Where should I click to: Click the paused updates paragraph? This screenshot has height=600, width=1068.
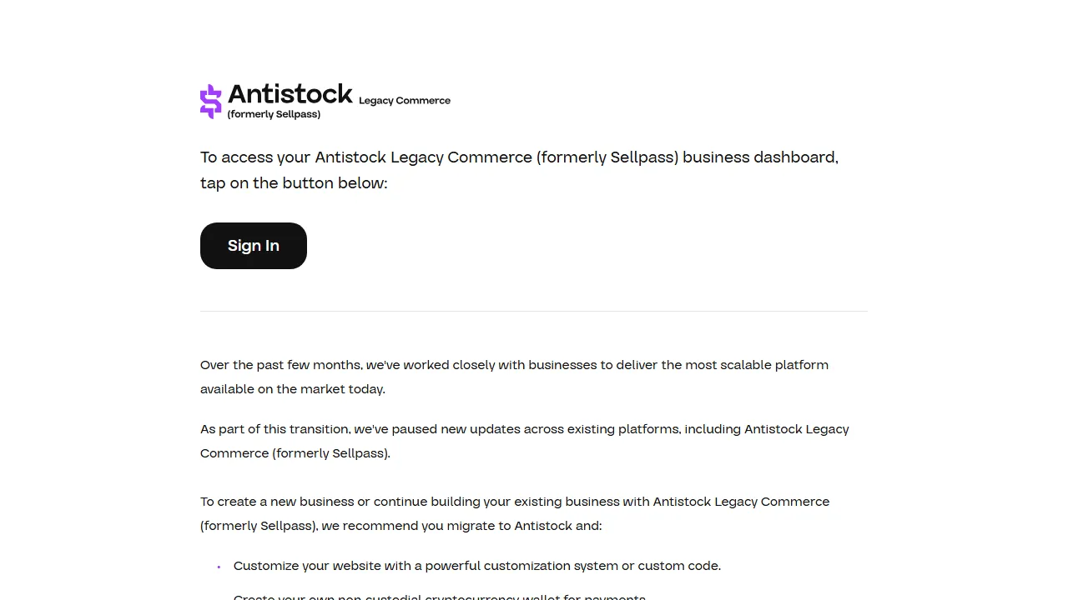pyautogui.click(x=524, y=441)
